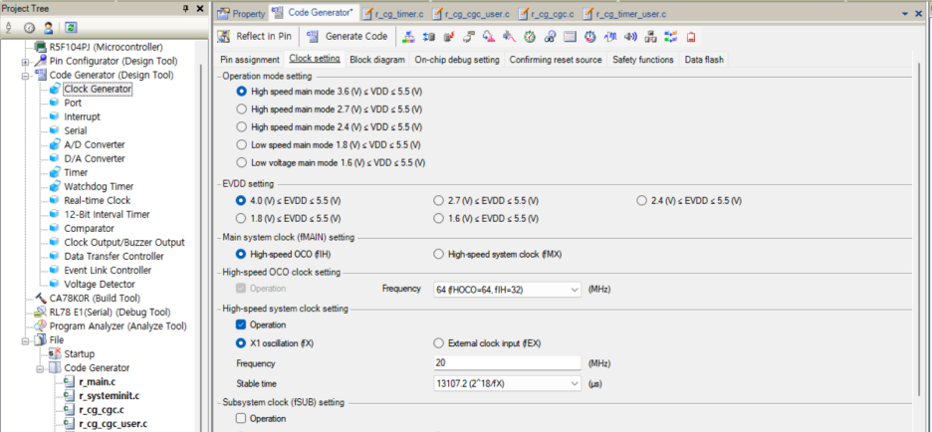This screenshot has height=432, width=932.
Task: Click the Clock Output/Buzzer speaker toolbar icon
Action: (x=629, y=36)
